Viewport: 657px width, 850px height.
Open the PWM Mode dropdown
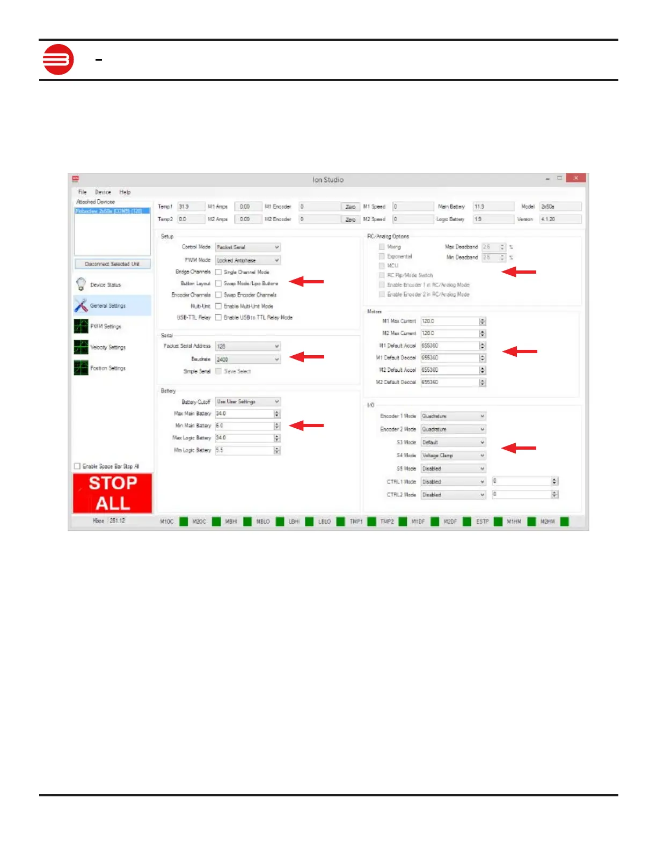(248, 260)
